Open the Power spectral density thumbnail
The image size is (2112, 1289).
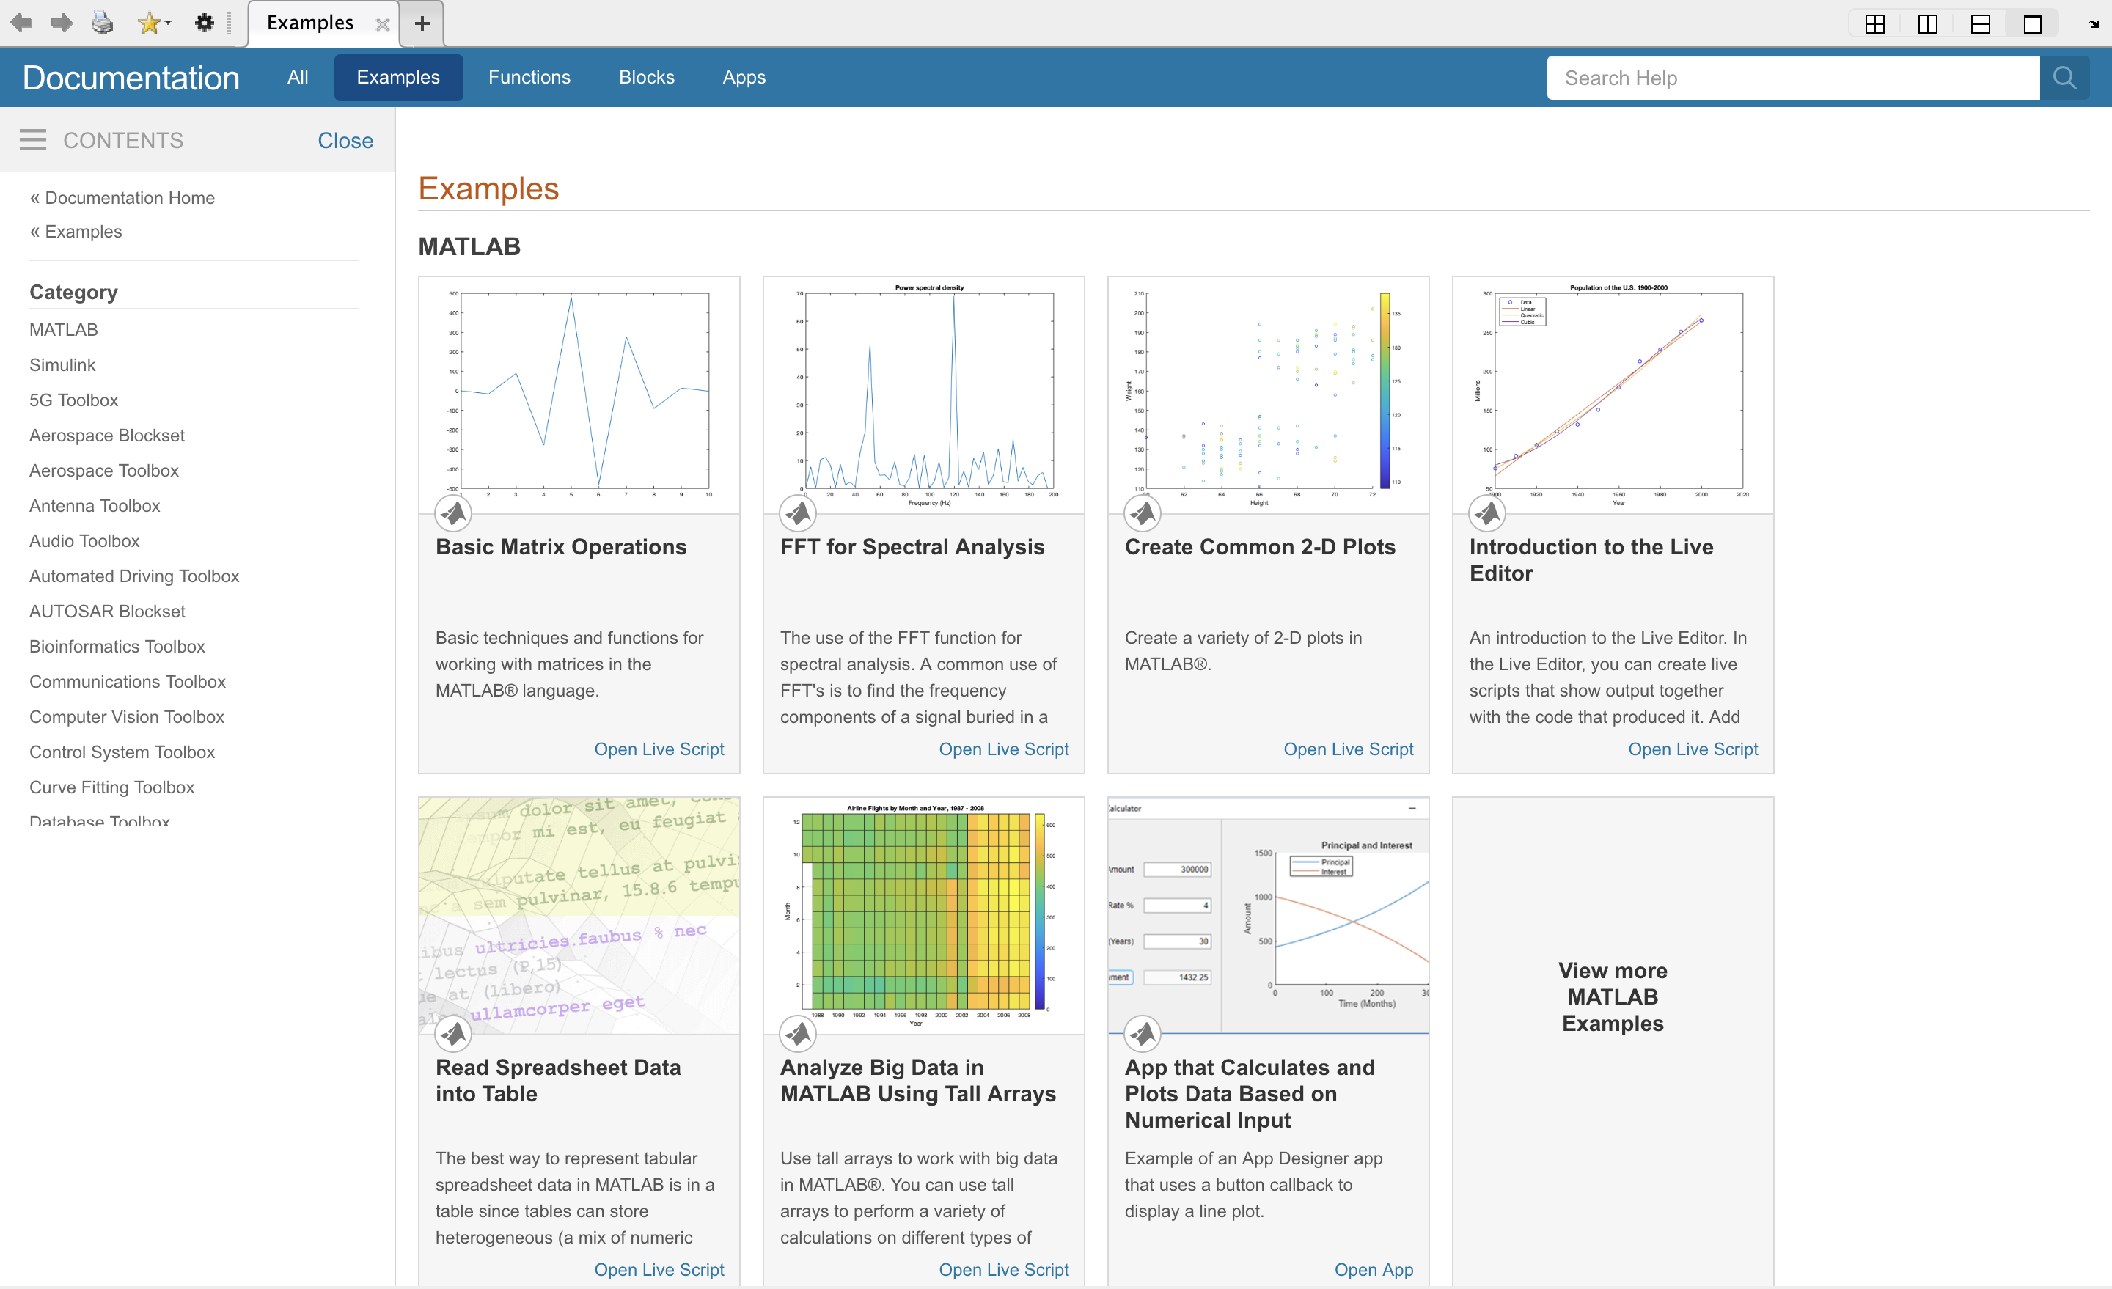[924, 395]
